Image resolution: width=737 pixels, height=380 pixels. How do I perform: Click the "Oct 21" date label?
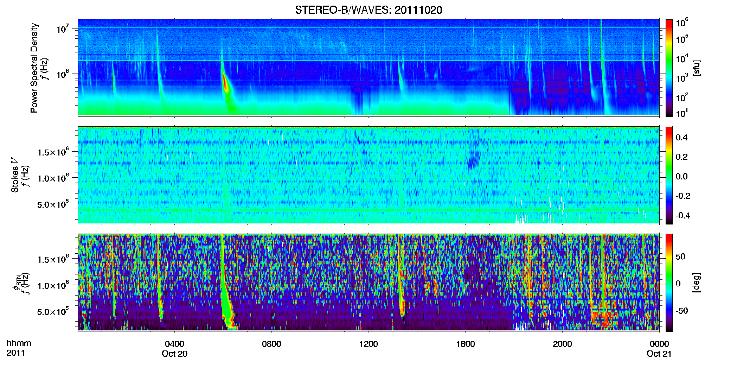click(659, 354)
